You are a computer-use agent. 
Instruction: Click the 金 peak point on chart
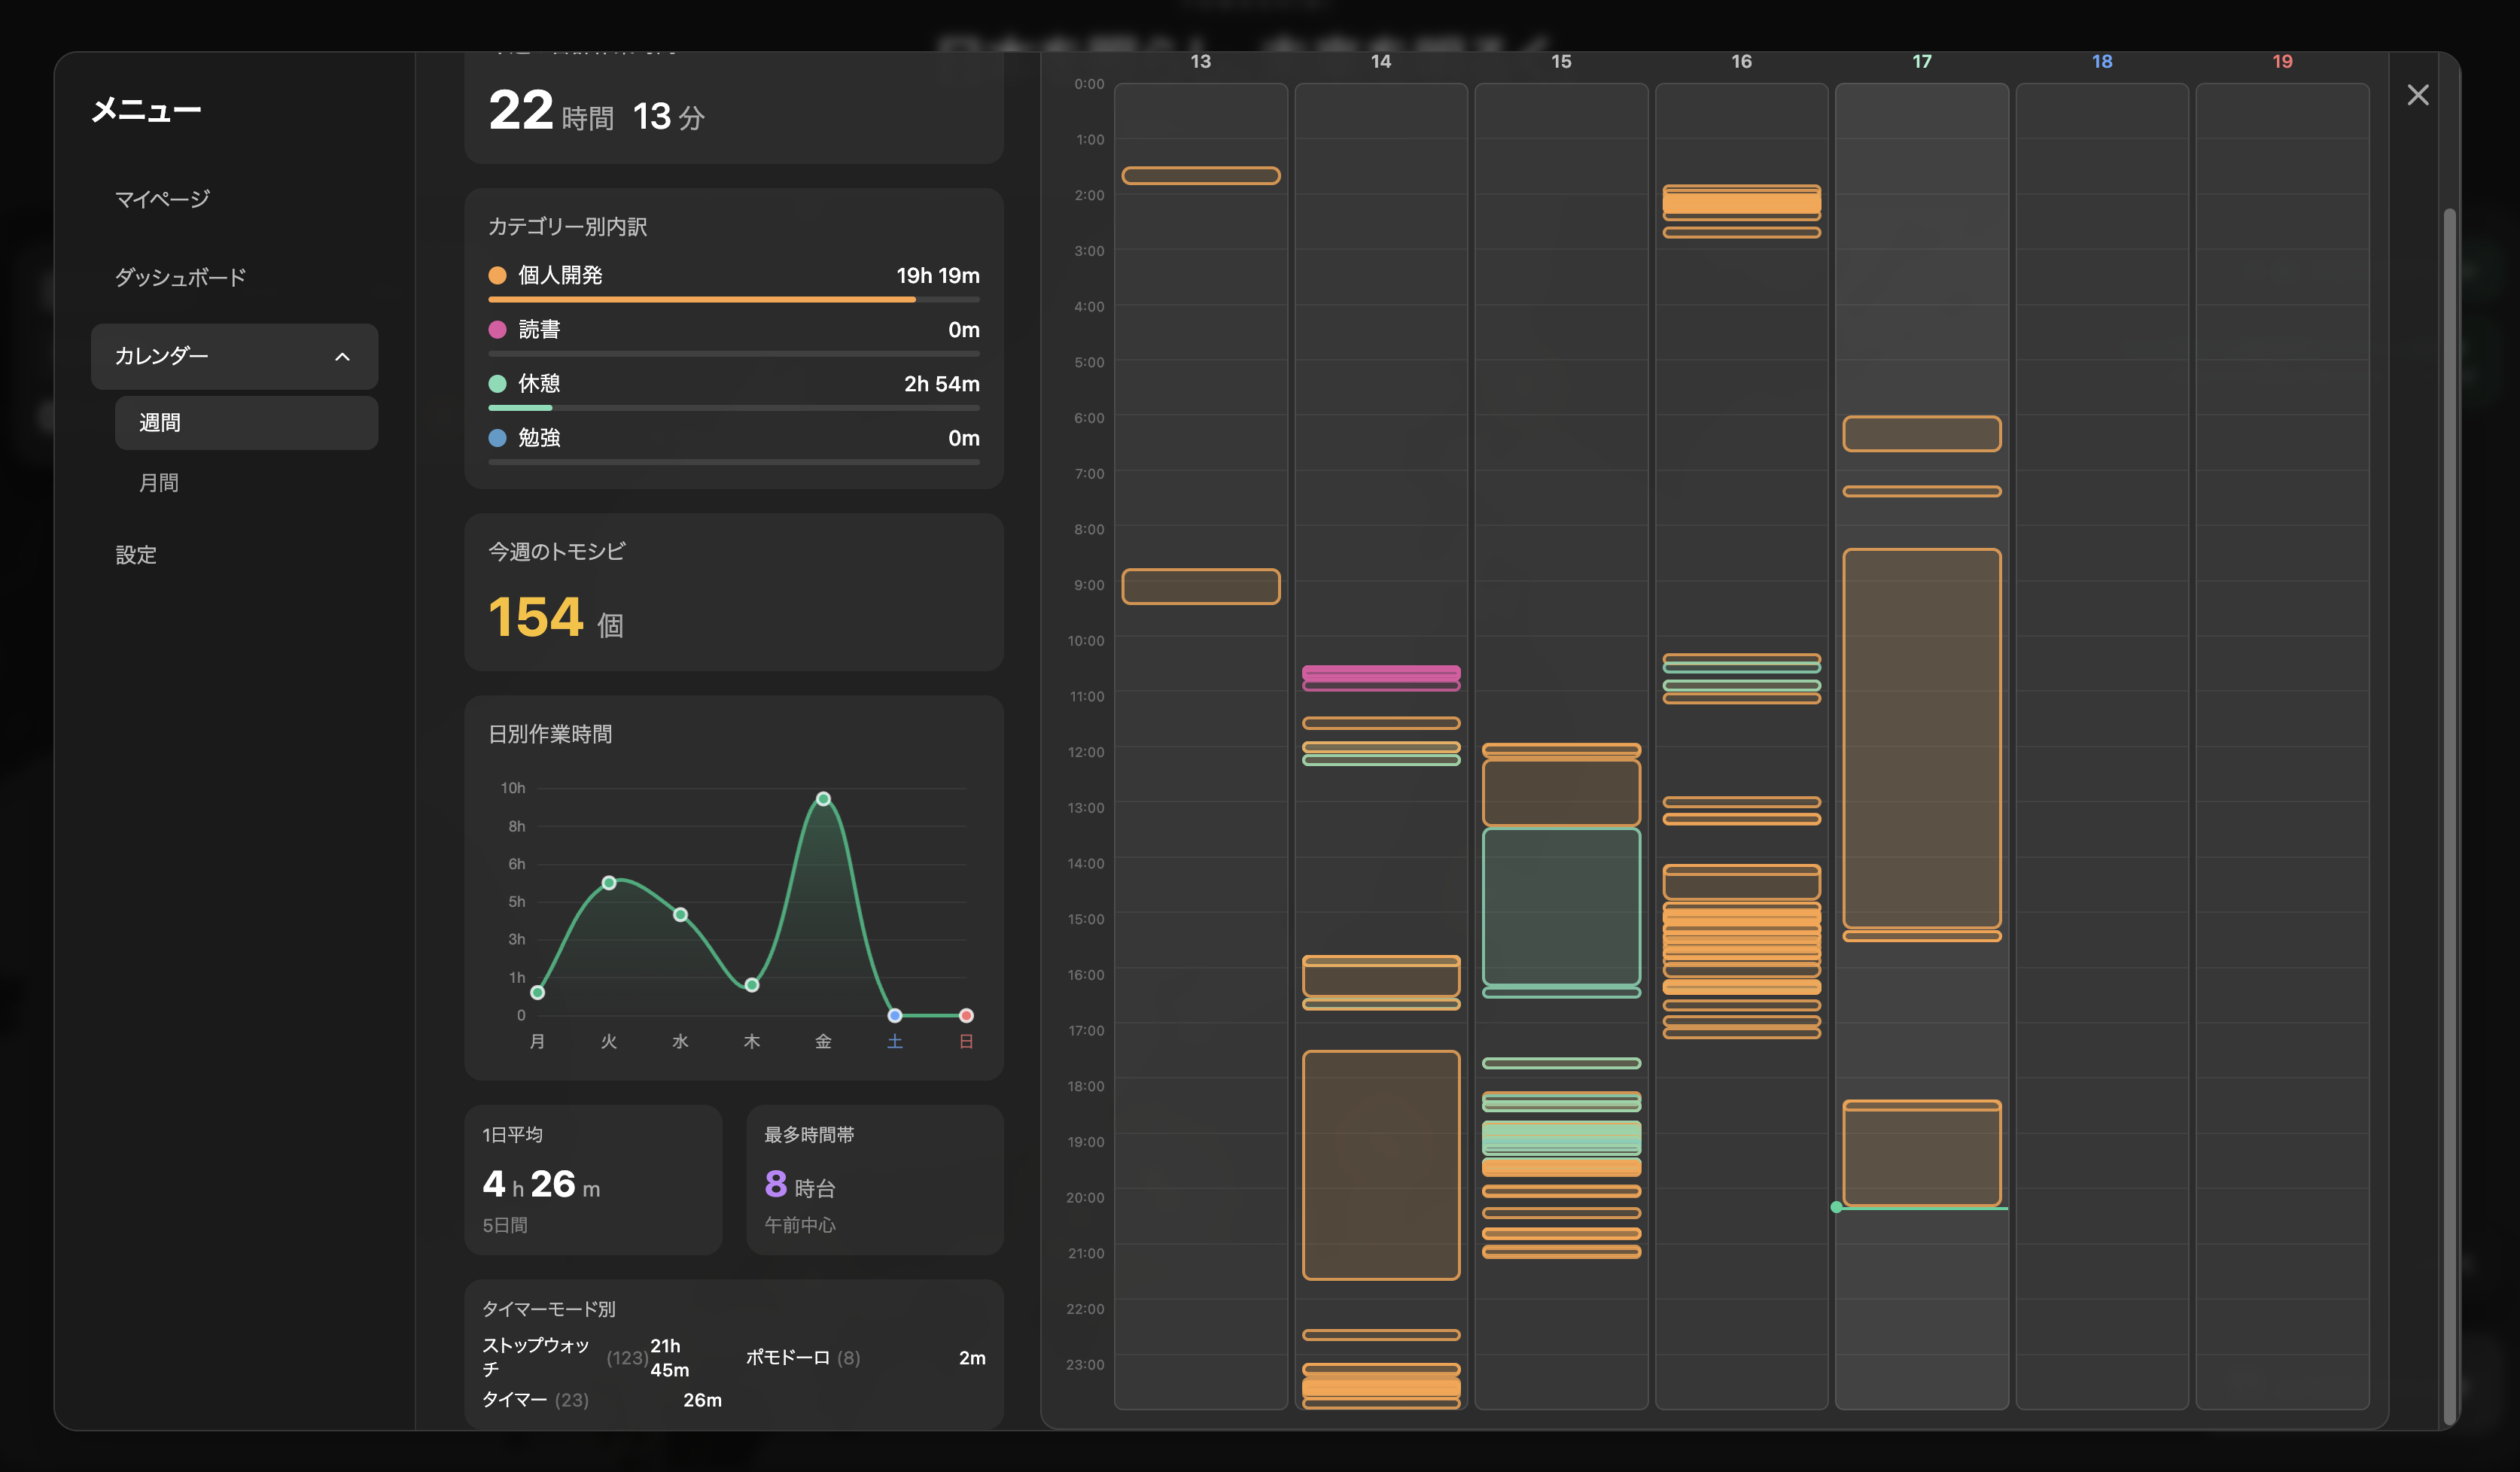823,799
